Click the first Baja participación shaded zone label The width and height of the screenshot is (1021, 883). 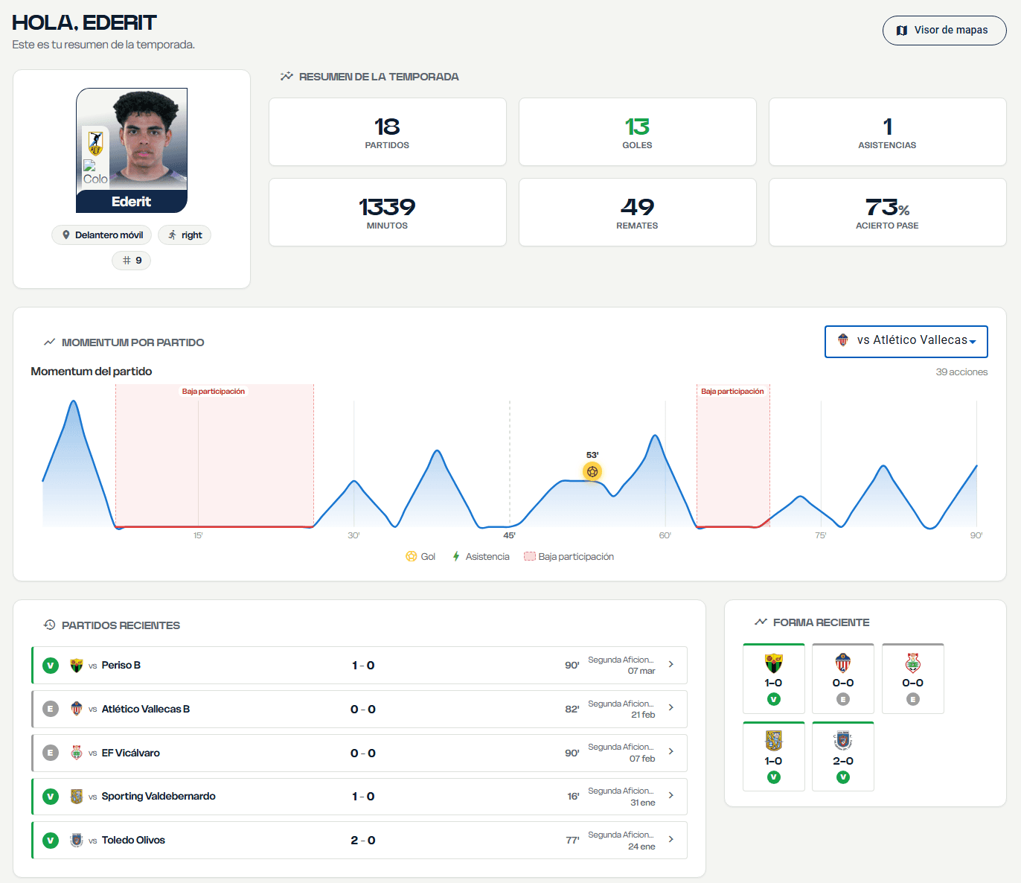click(x=214, y=392)
